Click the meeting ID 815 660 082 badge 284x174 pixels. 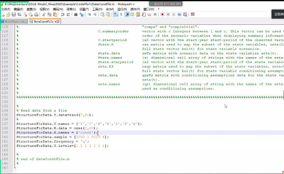point(166,4)
